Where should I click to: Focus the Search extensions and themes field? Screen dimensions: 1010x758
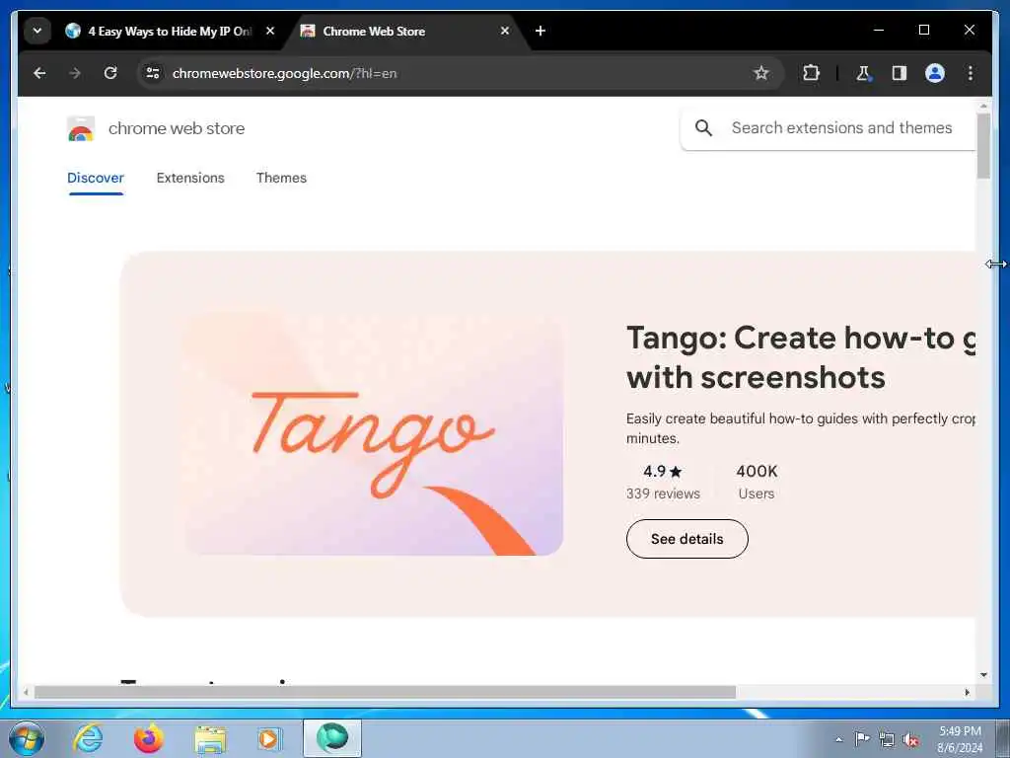tap(841, 128)
